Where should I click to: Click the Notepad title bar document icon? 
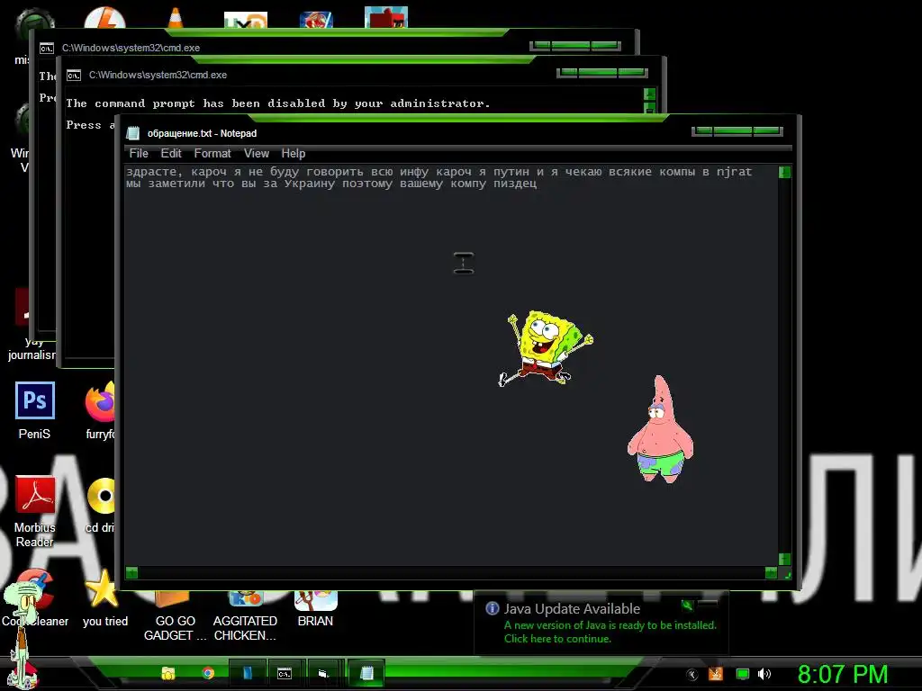[x=133, y=133]
